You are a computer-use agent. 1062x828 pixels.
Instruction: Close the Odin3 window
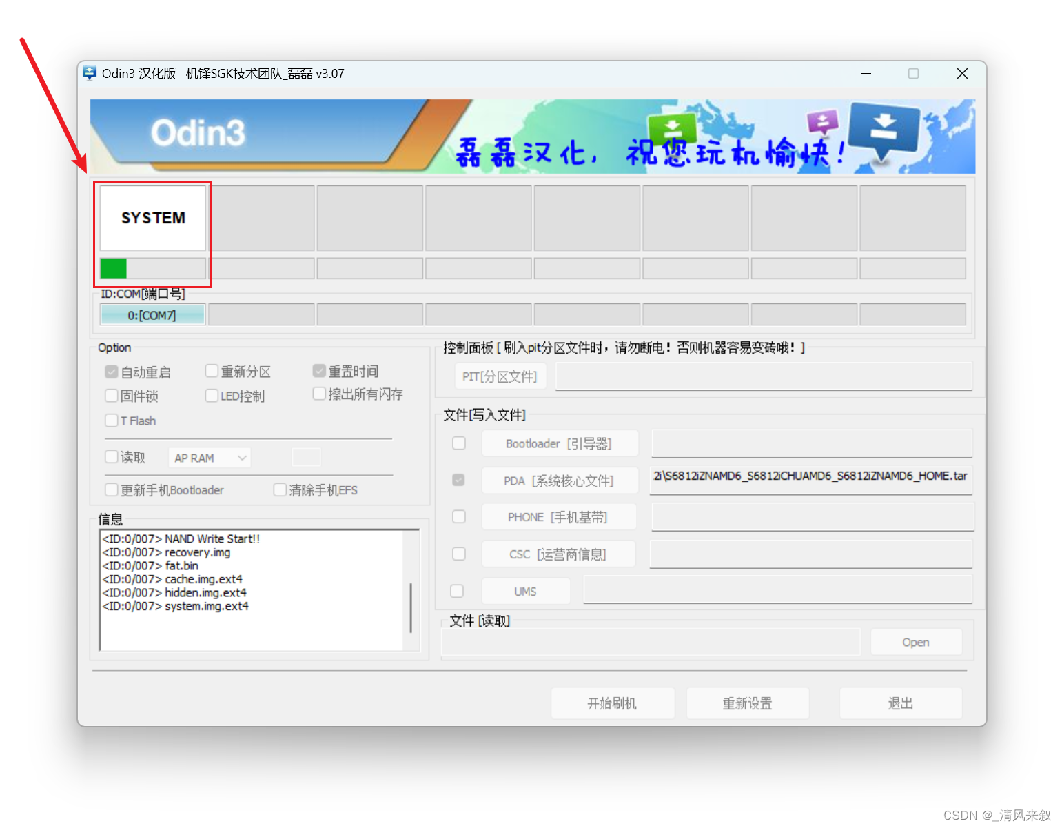click(963, 73)
